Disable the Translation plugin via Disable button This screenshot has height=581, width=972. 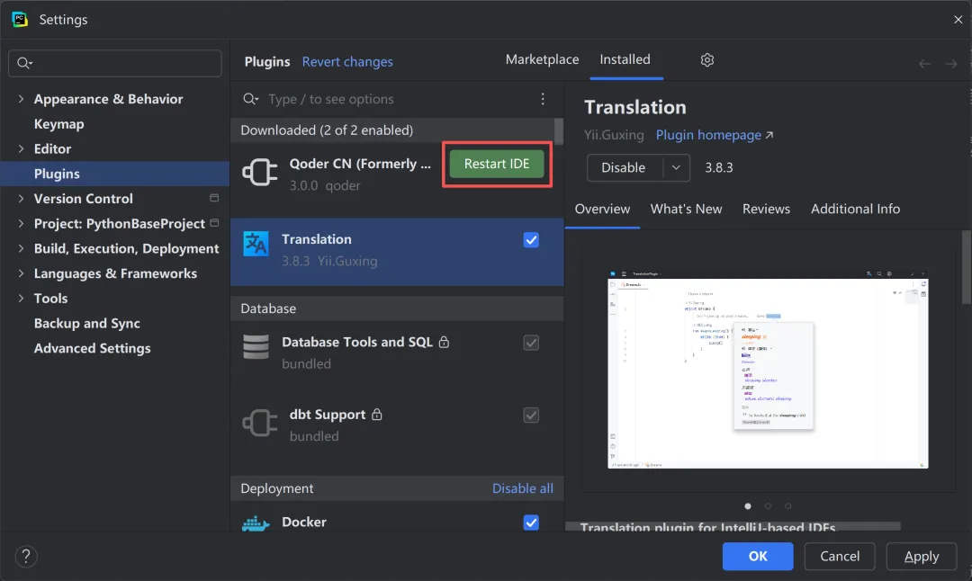coord(625,168)
